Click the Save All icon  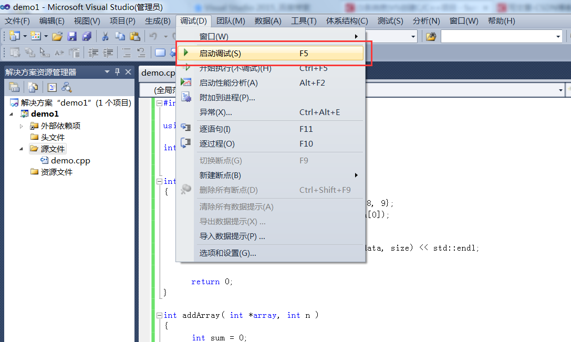click(87, 36)
